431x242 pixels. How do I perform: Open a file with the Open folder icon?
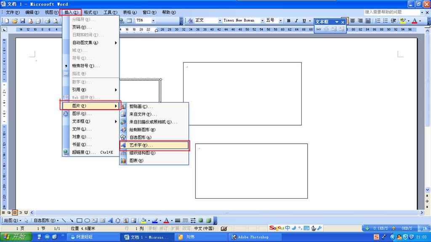coord(15,21)
